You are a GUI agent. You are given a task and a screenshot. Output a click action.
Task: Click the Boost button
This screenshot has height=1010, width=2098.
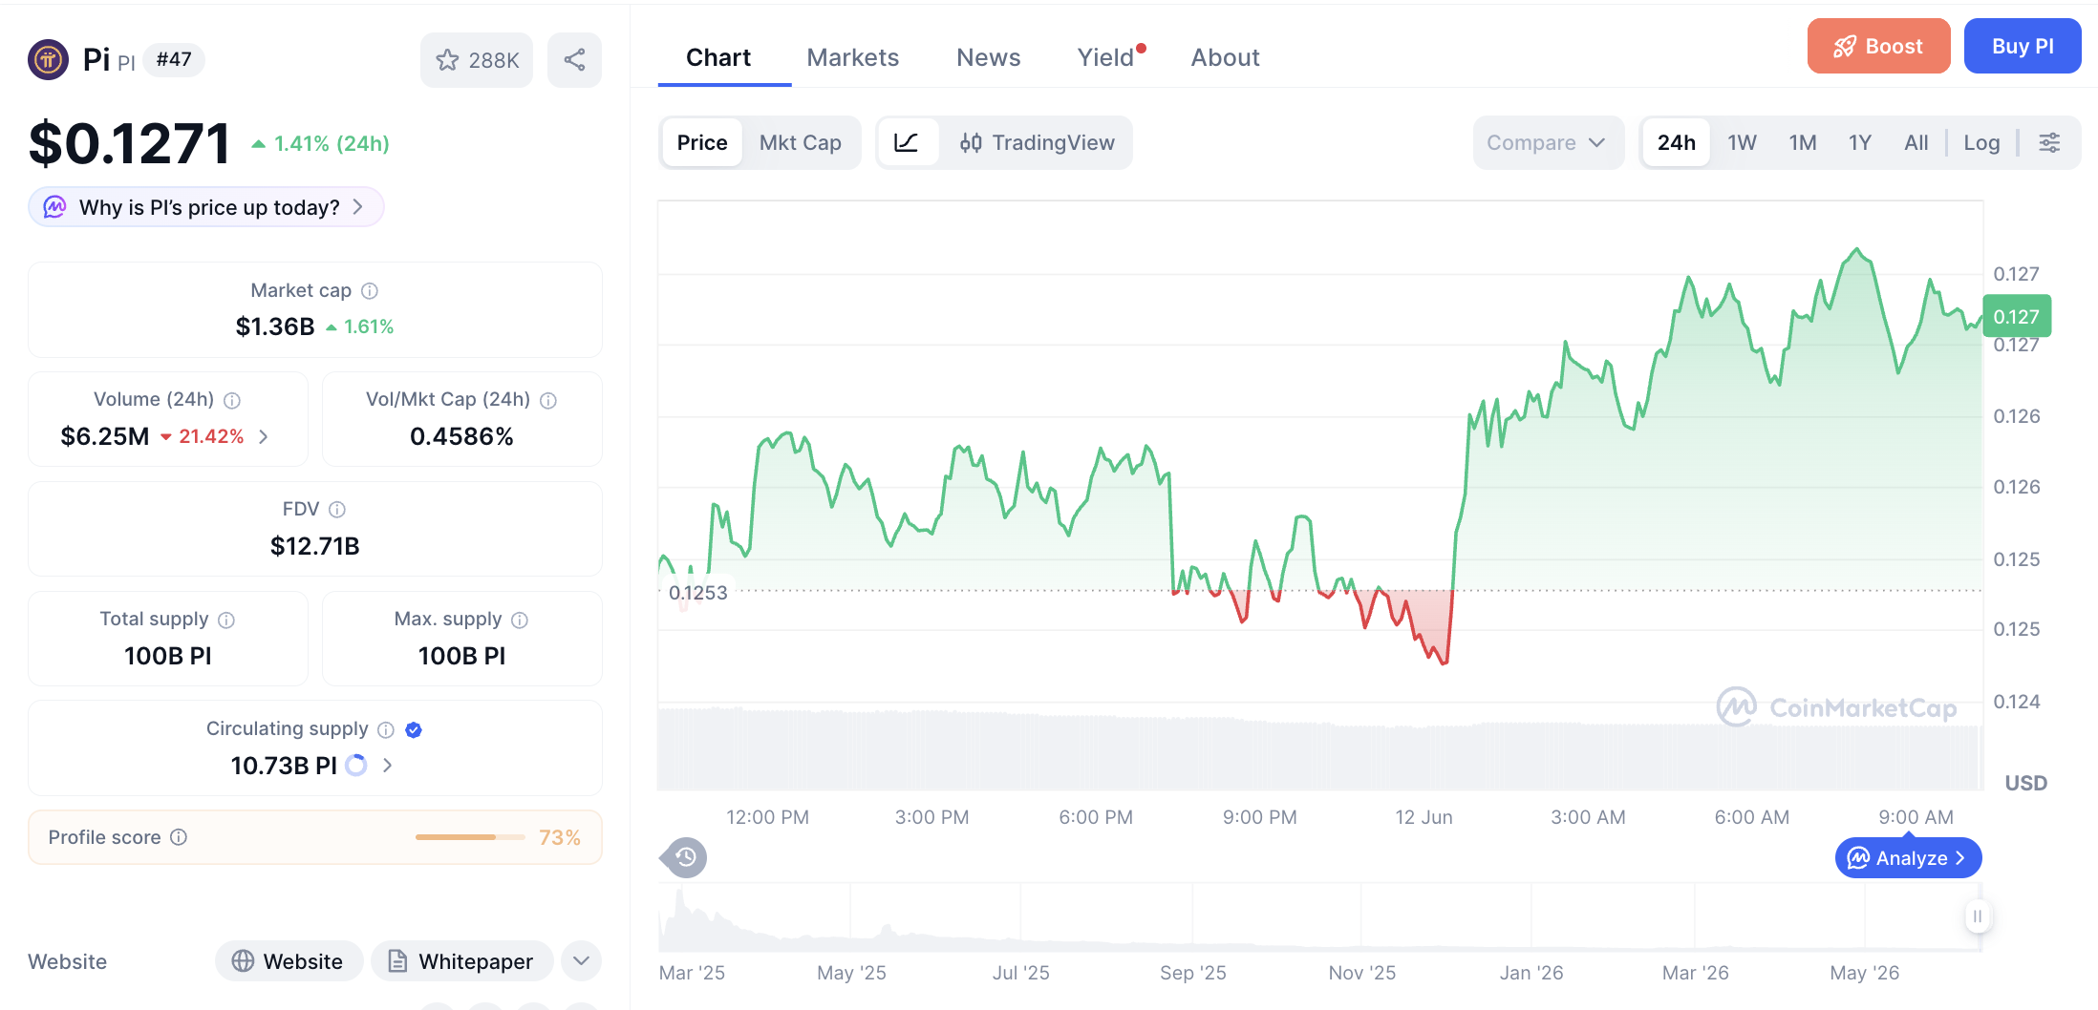click(1878, 46)
